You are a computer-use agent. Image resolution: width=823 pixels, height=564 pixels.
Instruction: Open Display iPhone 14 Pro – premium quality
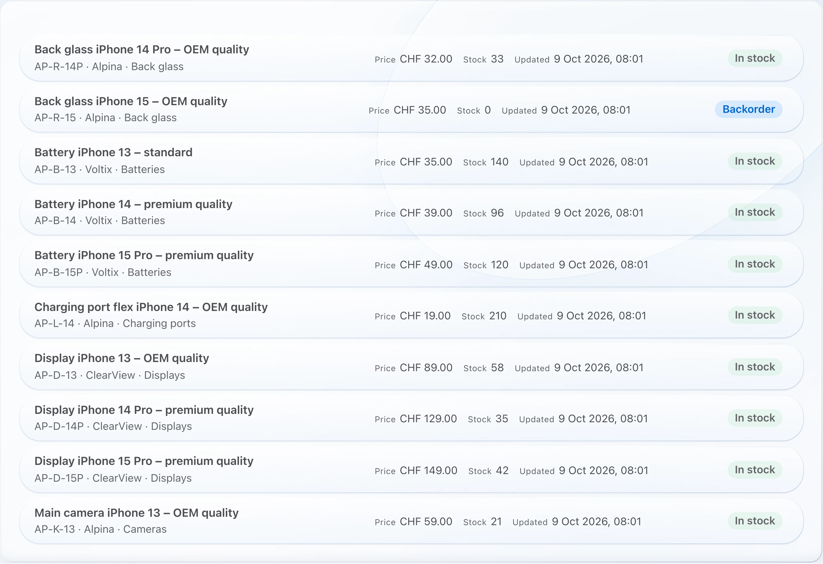coord(144,410)
